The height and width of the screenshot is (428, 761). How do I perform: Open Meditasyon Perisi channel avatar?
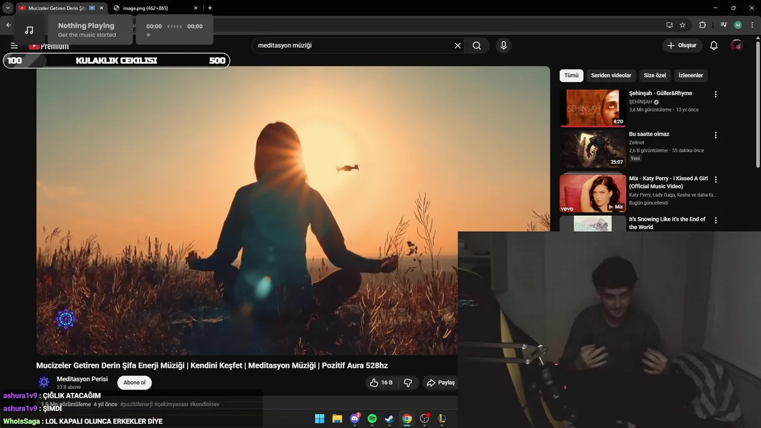coord(44,382)
